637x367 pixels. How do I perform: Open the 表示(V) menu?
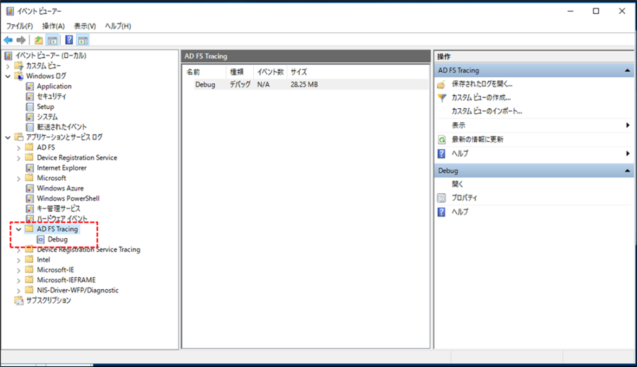[x=85, y=26]
